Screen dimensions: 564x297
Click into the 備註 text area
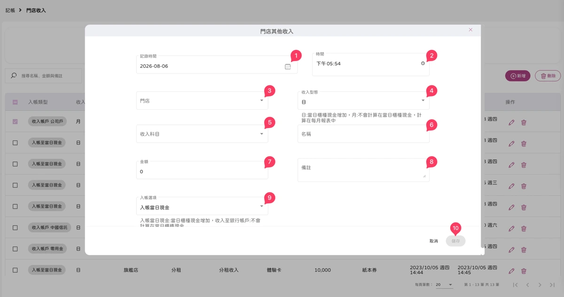(363, 170)
